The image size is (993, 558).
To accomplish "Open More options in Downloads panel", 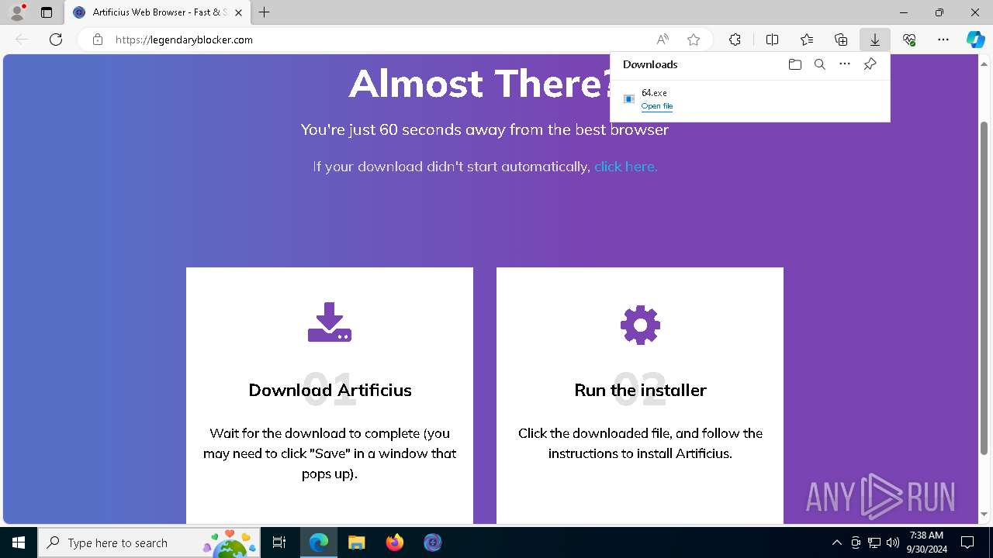I will (x=845, y=64).
